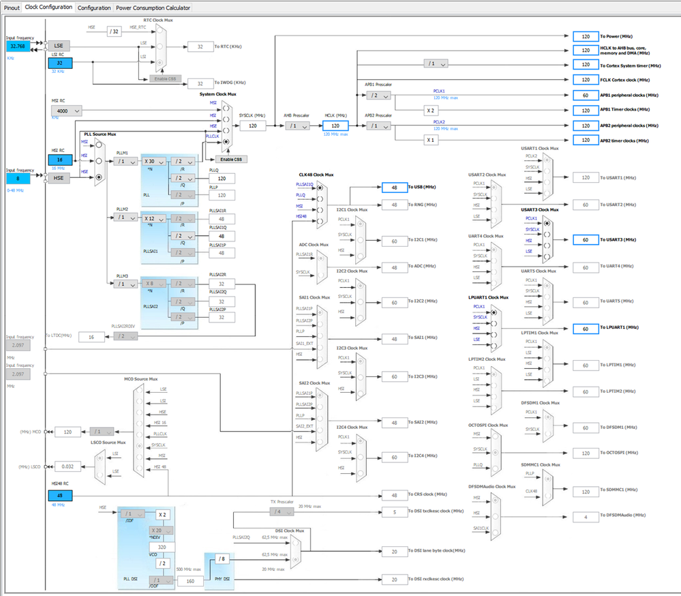Screen dimensions: 681x596
Task: Open APB1 Prescaler dropdown
Action: (379, 95)
